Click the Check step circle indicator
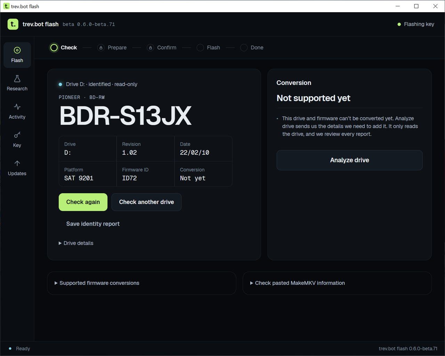Screen dimensions: 445x356 click(54, 48)
